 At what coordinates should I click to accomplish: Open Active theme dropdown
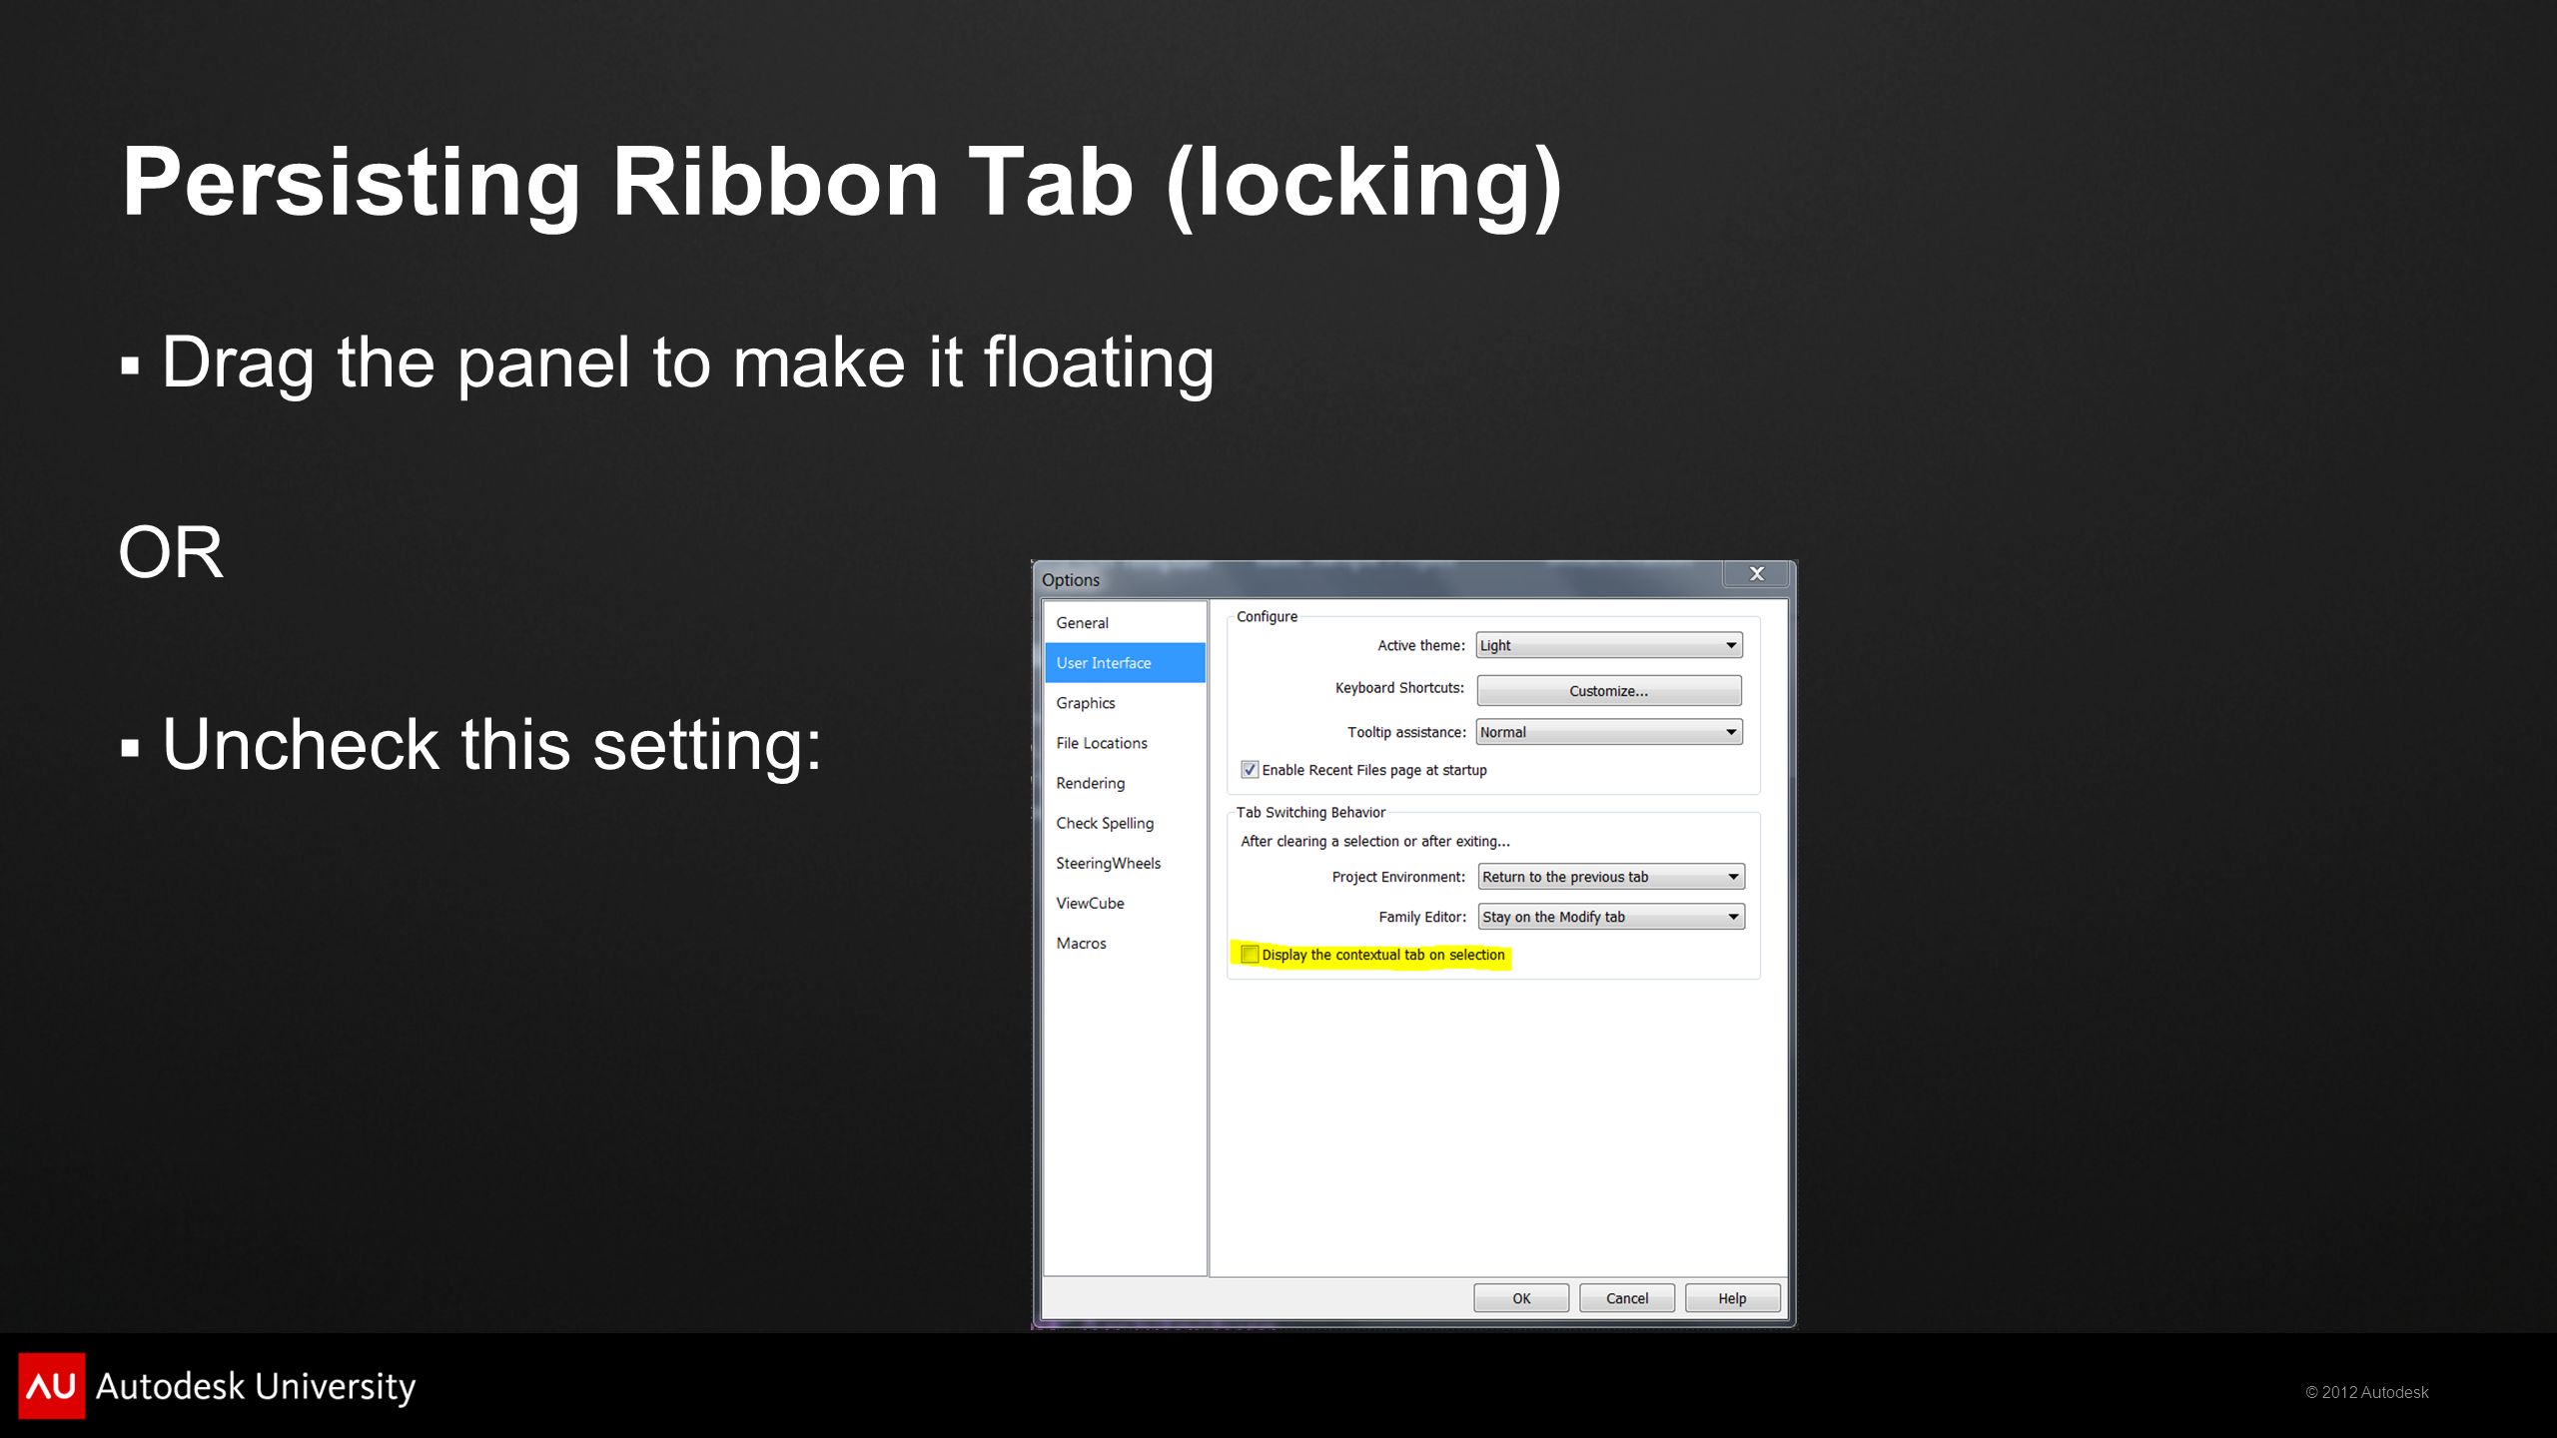pyautogui.click(x=1608, y=645)
